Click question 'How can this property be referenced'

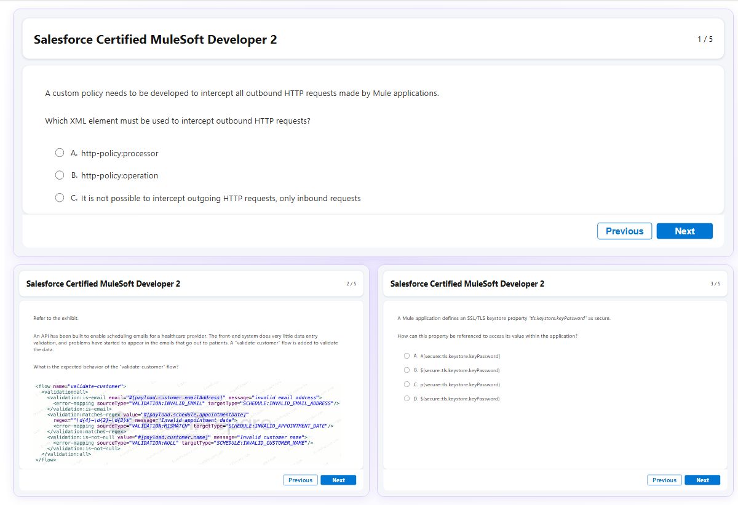487,336
